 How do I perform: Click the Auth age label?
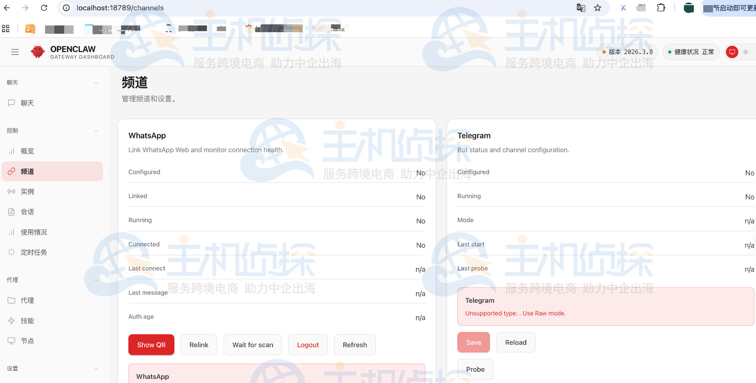pyautogui.click(x=141, y=317)
